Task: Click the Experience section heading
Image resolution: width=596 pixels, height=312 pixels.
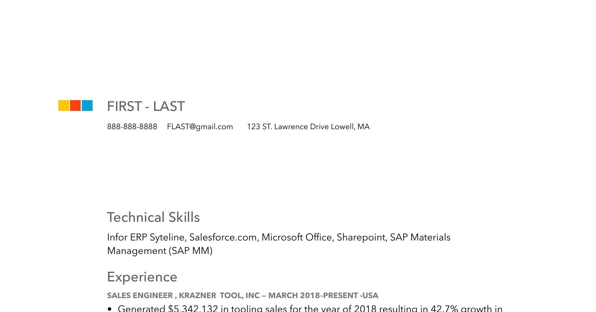Action: click(142, 277)
